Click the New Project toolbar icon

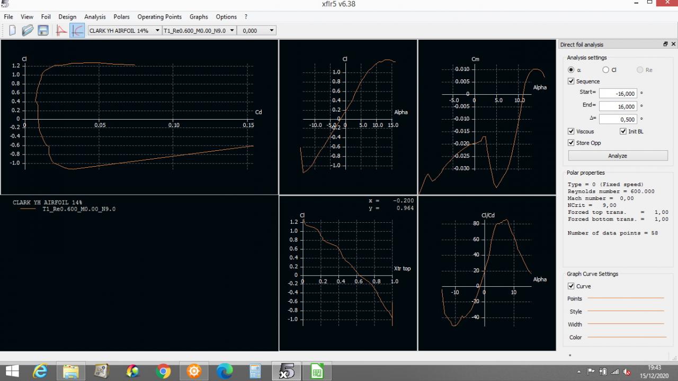13,31
